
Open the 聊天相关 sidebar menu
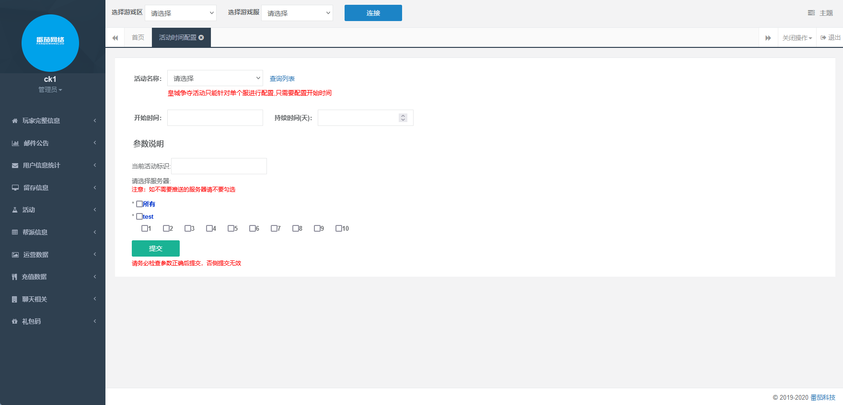click(53, 299)
